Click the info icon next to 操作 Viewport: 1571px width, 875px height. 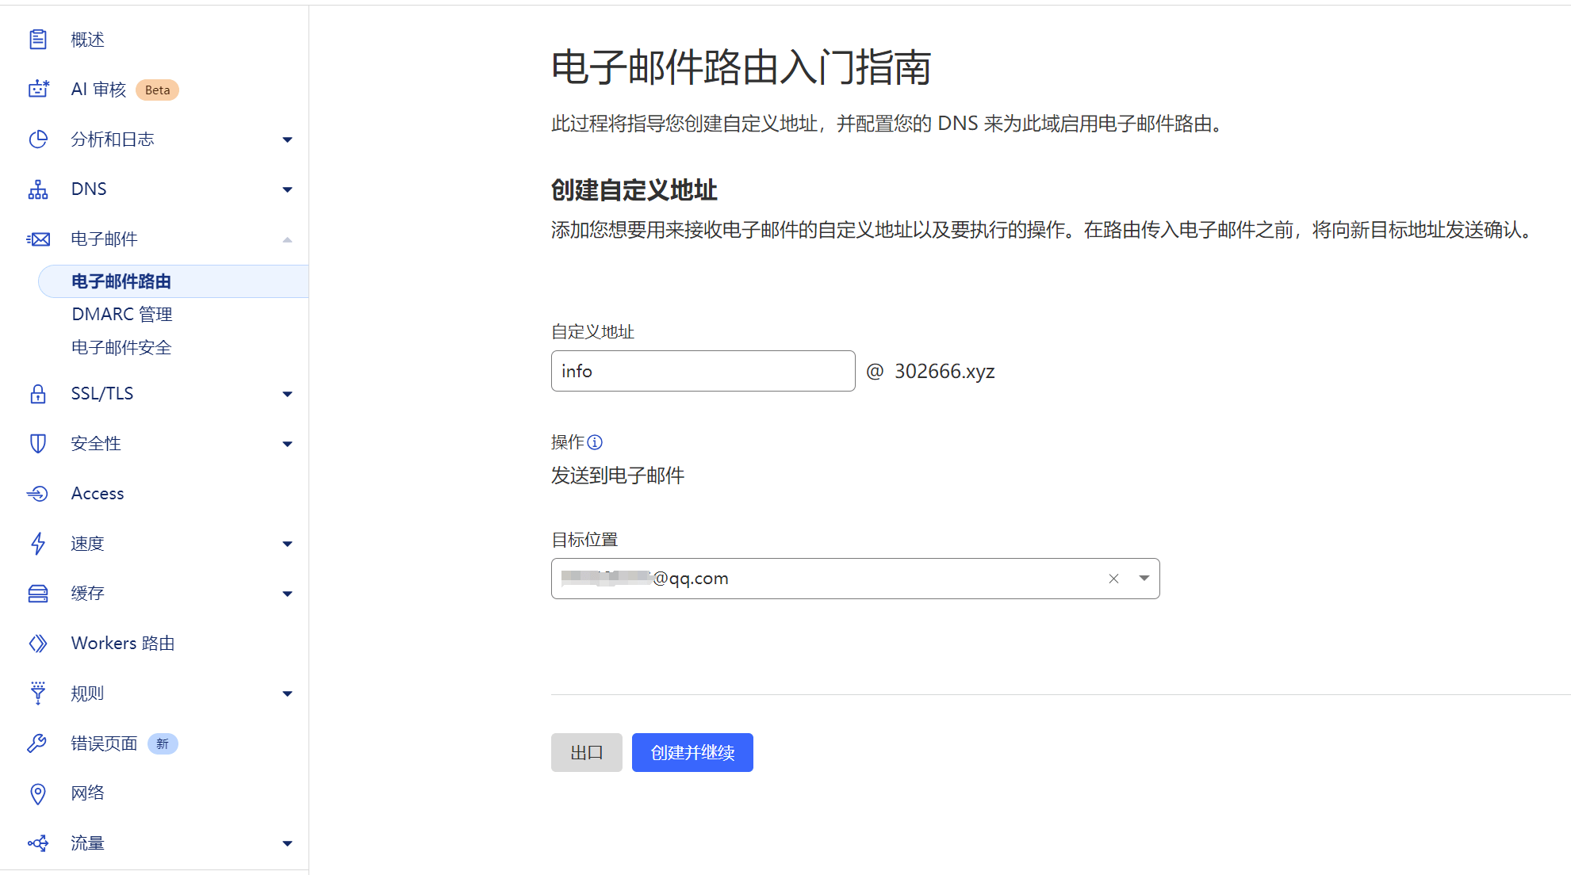coord(596,441)
